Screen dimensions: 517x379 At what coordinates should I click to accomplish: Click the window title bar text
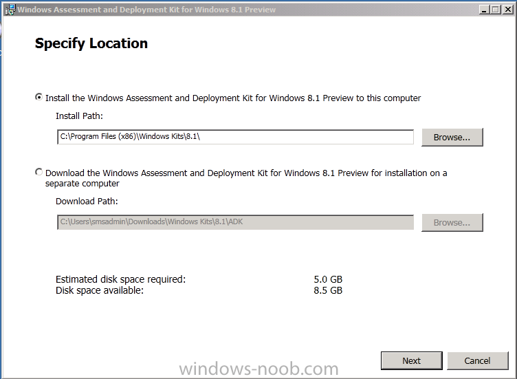[x=146, y=10]
